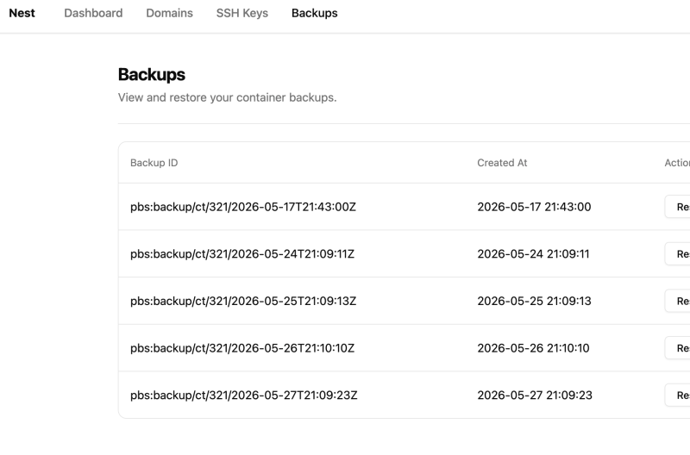This screenshot has width=690, height=455.
Task: Restore the 2026-05-26 backup
Action: tap(678, 348)
